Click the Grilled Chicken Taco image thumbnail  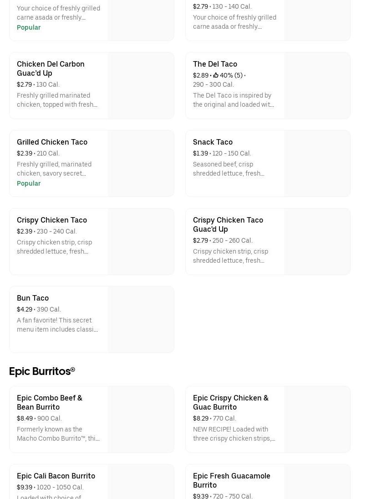141,163
